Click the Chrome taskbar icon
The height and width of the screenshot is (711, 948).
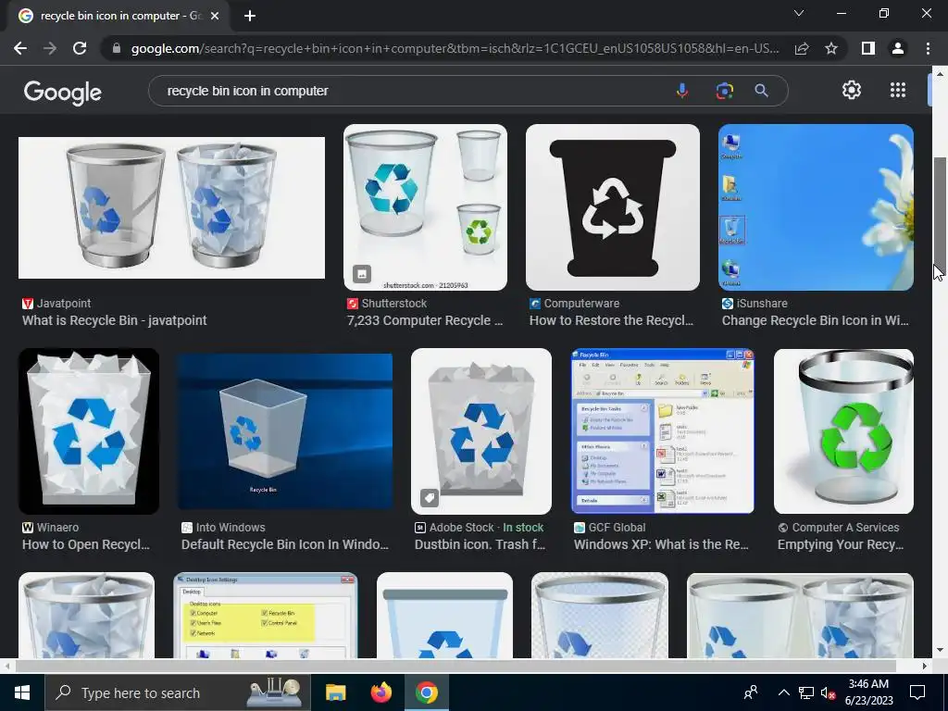426,692
